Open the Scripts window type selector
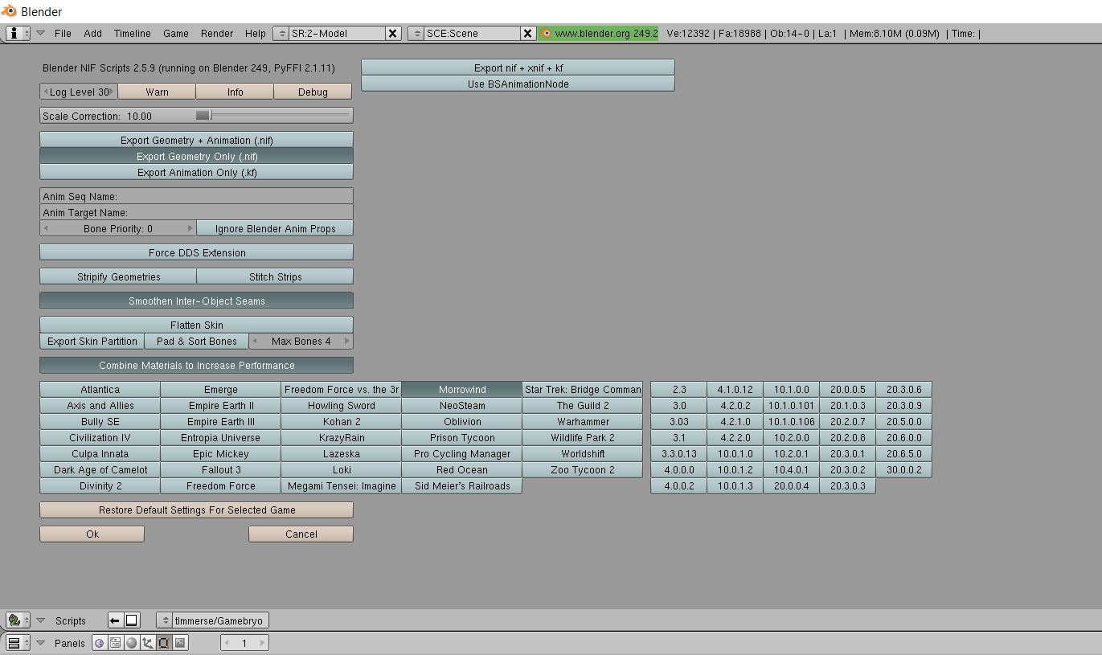The width and height of the screenshot is (1102, 655). [18, 620]
